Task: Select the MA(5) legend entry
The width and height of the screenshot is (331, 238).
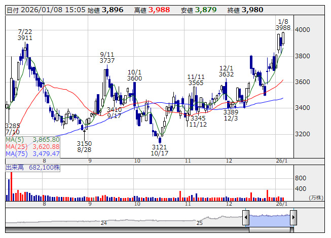Action: point(32,139)
